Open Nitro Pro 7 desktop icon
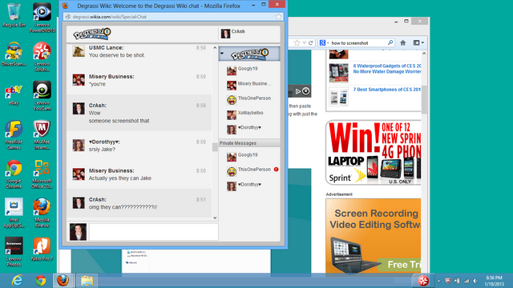 pos(42,250)
